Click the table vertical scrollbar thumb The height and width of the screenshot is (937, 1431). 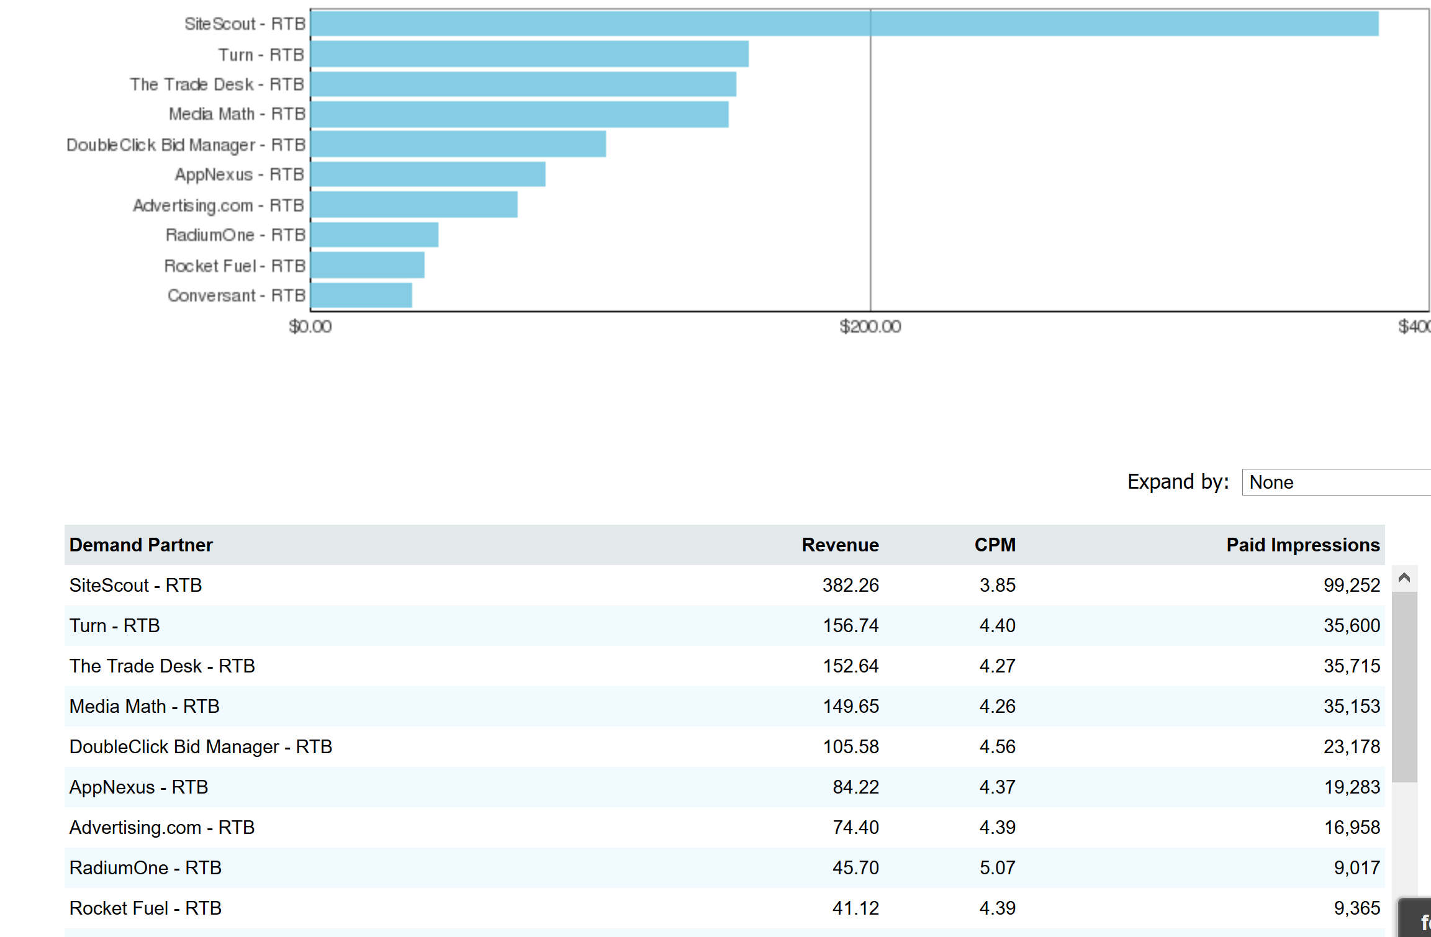1404,687
